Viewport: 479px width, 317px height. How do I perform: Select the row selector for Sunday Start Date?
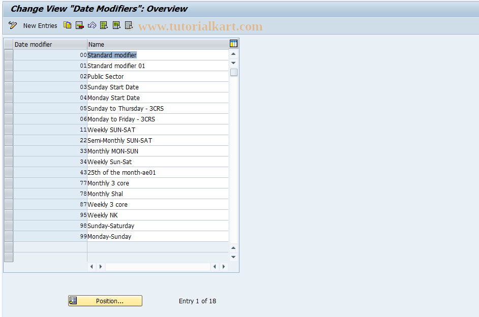pyautogui.click(x=9, y=87)
